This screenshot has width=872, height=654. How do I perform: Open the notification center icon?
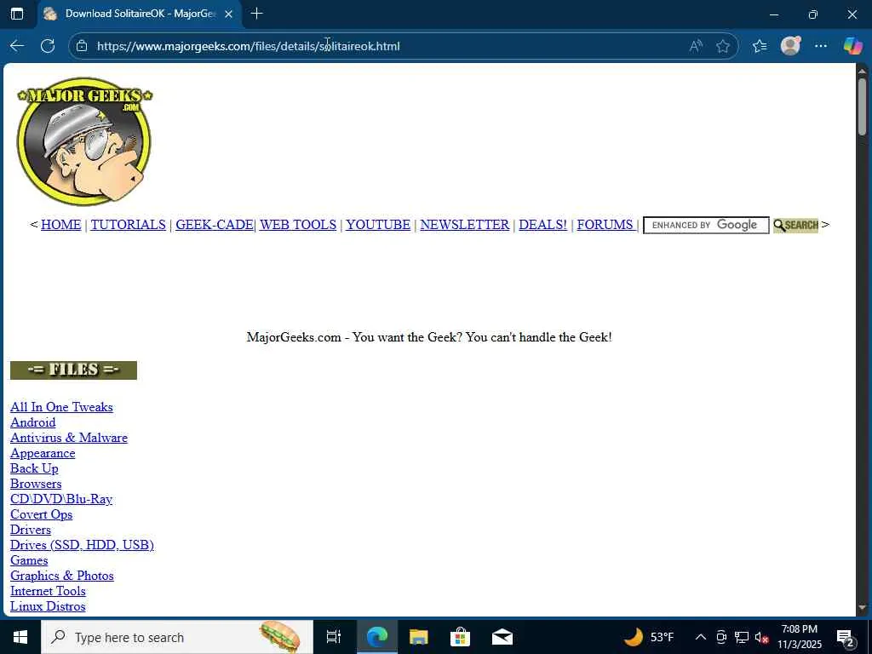point(846,637)
